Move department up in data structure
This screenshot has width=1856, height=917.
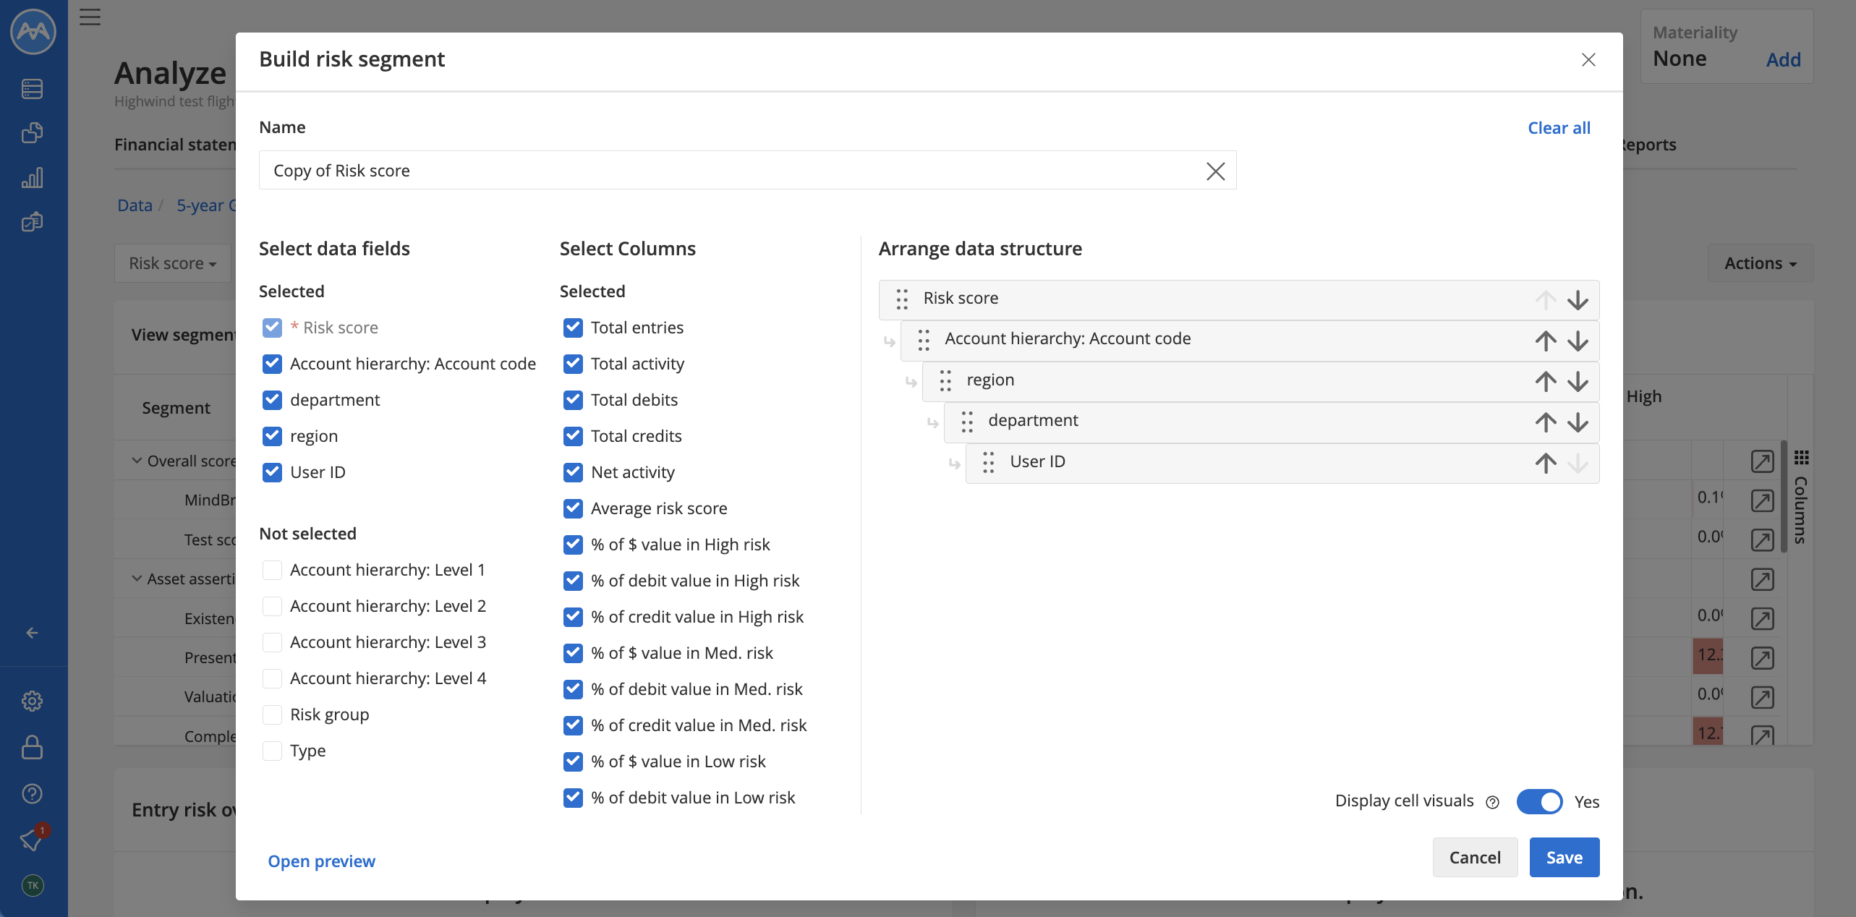1546,422
